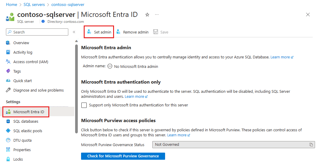Copy the Purview Governance Status value
Viewport: 318px width, 163px height.
311,145
